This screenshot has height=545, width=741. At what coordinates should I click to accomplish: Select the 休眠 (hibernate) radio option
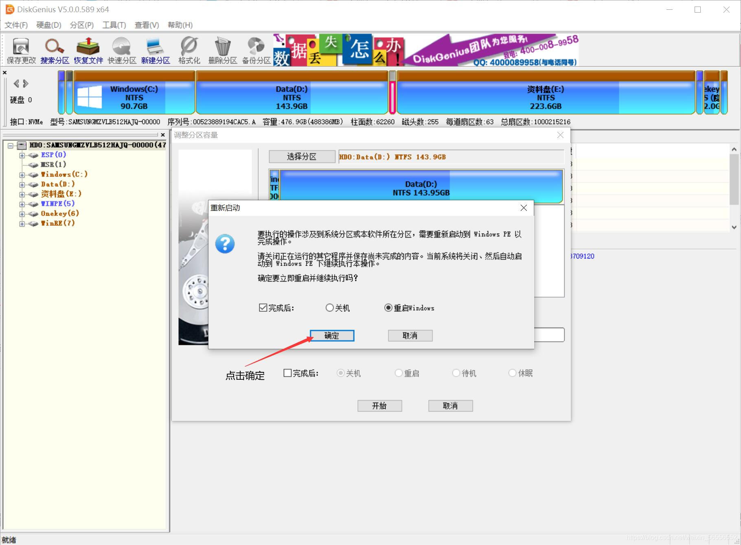(512, 373)
